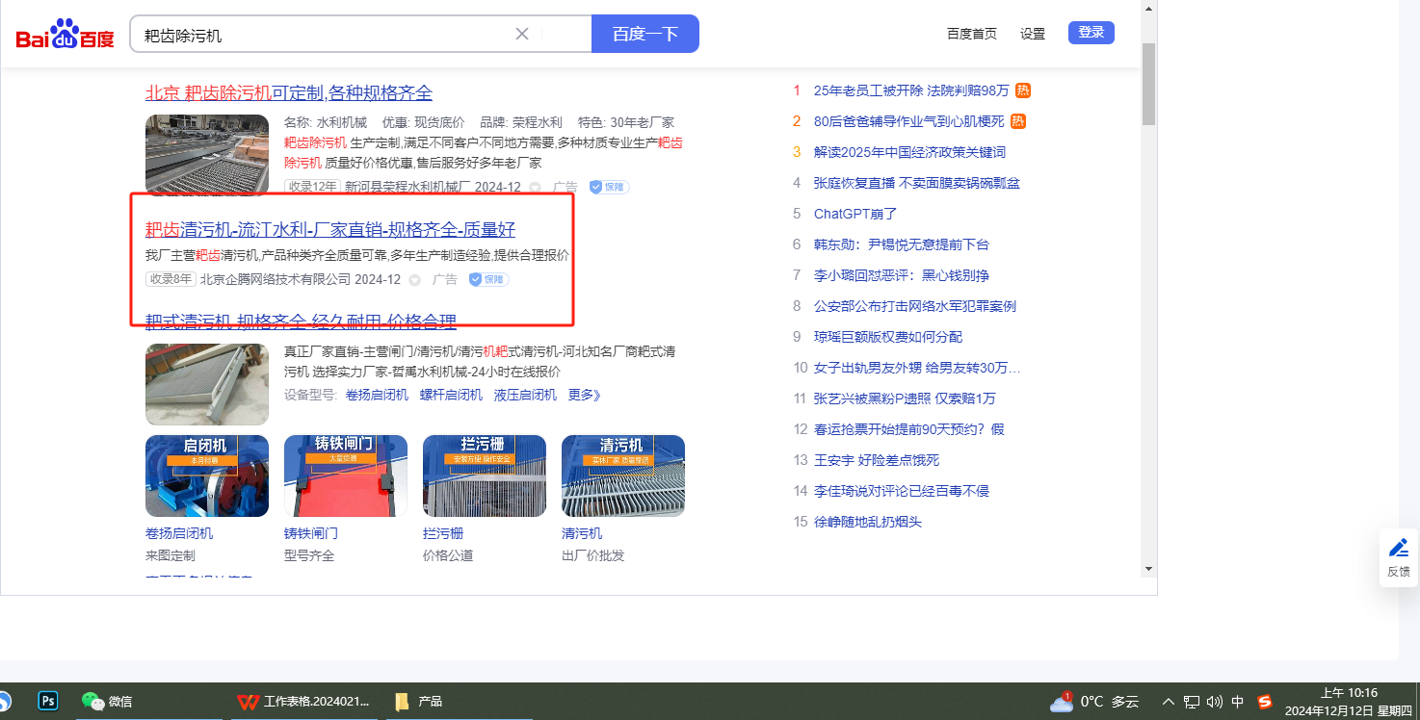Viewport: 1420px width, 720px height.
Task: Open the 螺杆启闭机 equipment model link
Action: tap(451, 395)
